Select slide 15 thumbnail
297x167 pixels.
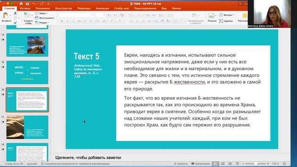coord(27,72)
